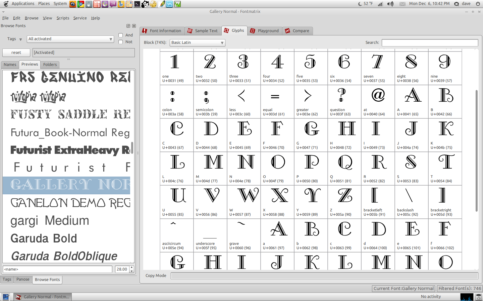Open the Browse menu
483x301 pixels.
pos(32,18)
